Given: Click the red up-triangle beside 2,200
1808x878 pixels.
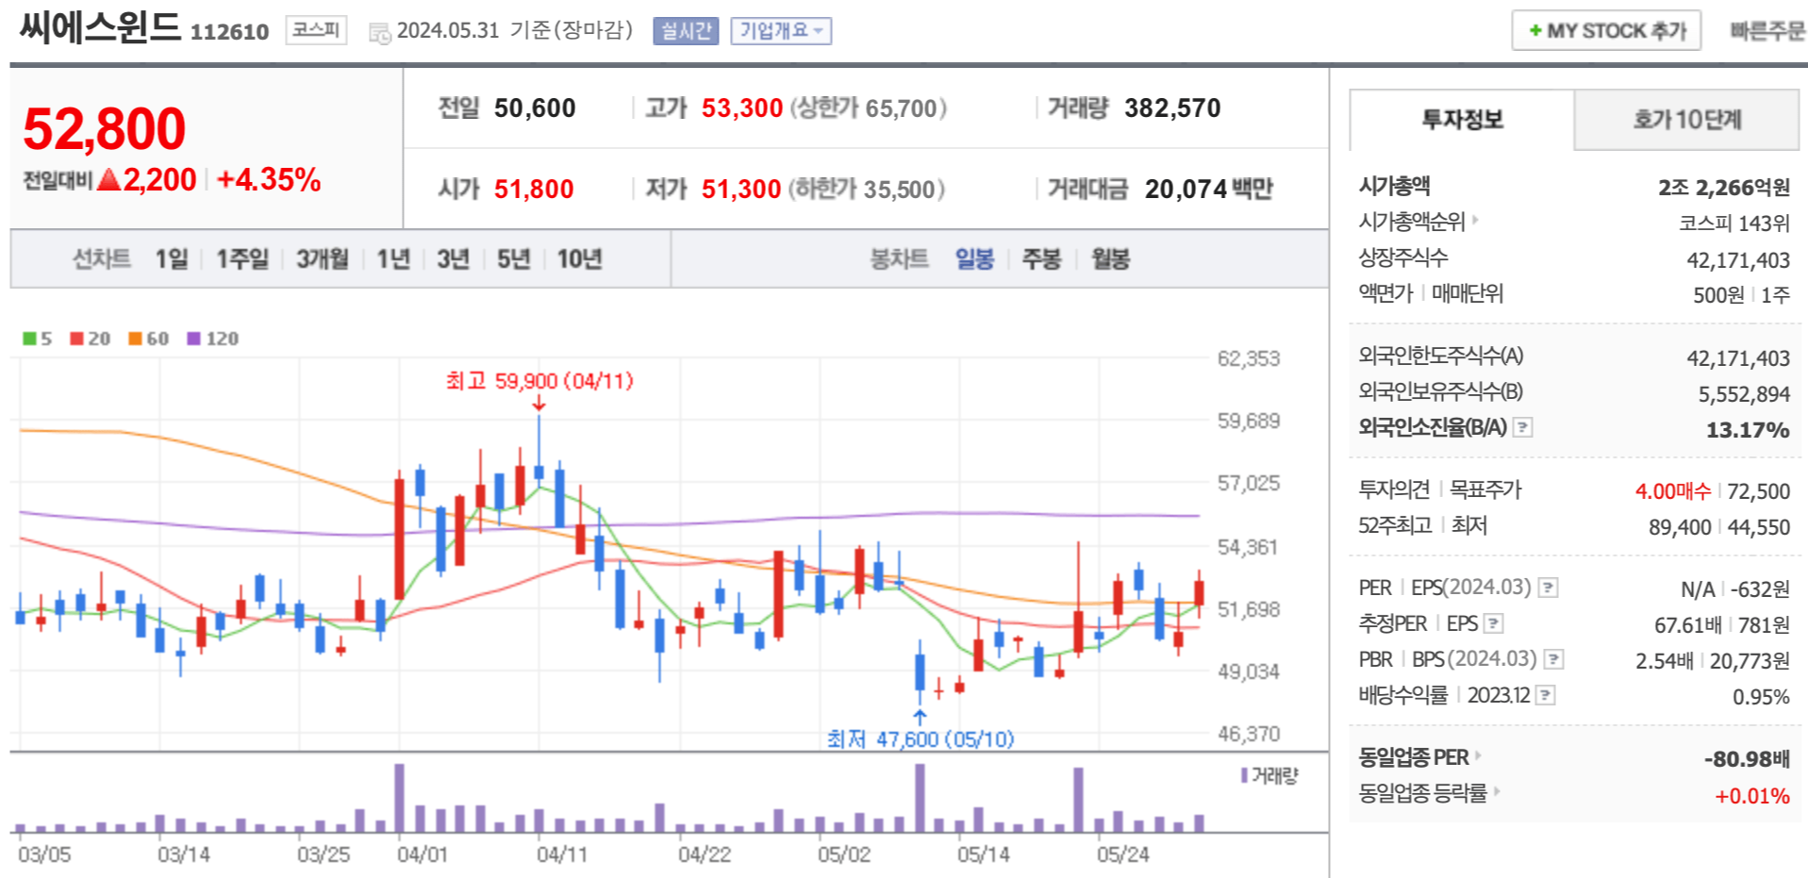Looking at the screenshot, I should [x=109, y=179].
